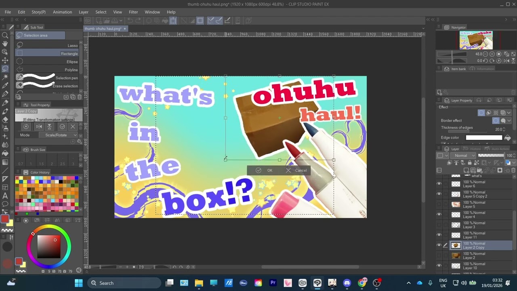Select the Balloon tool

pos(5,204)
